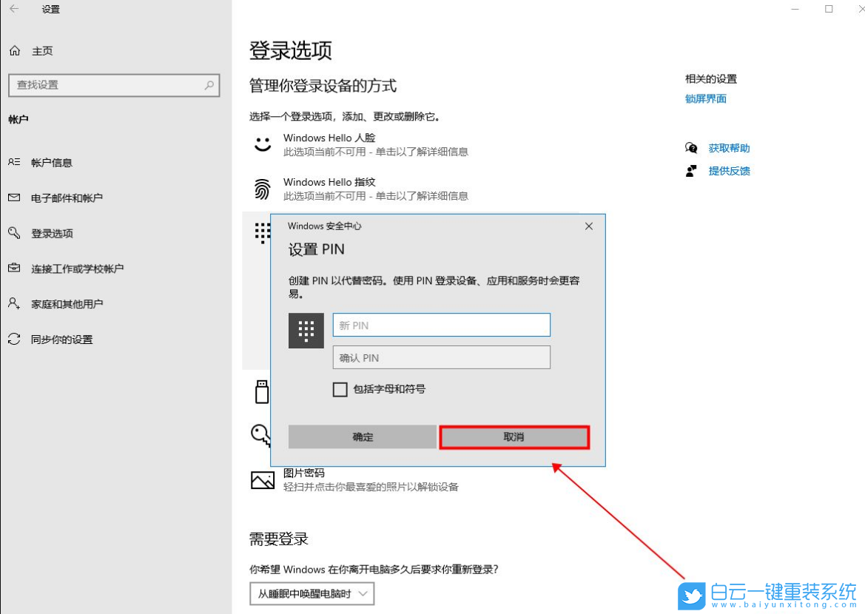This screenshot has width=865, height=614.
Task: Enable 包括字母和符号 checkbox
Action: click(340, 389)
